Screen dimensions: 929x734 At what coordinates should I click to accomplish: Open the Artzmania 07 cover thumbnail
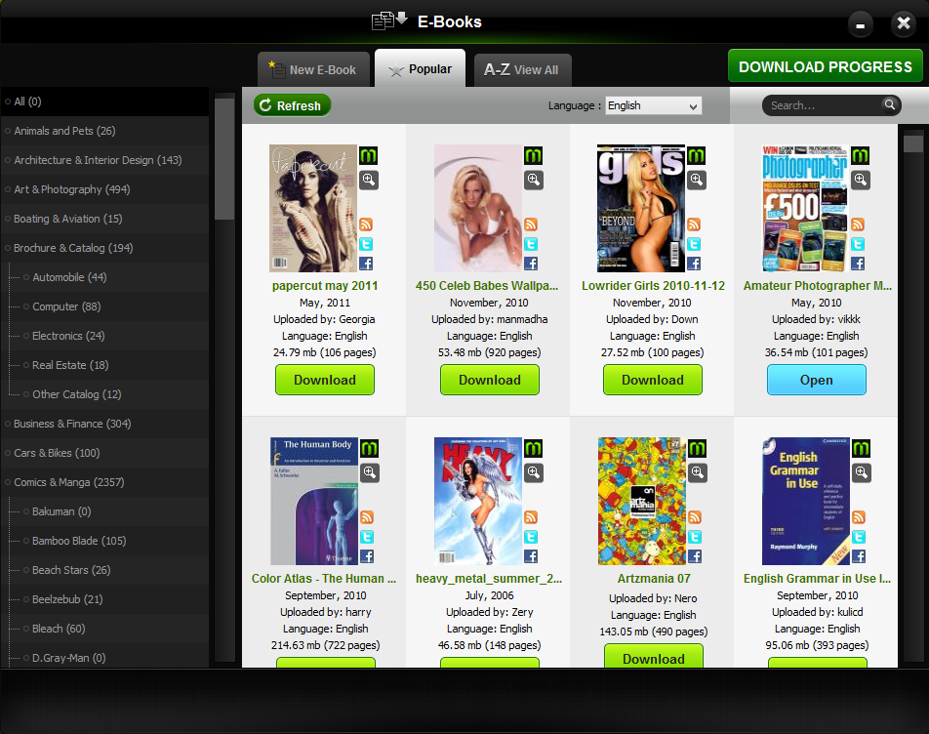pyautogui.click(x=642, y=501)
